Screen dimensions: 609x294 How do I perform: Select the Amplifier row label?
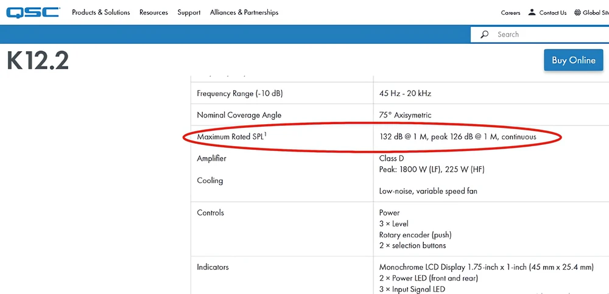[211, 158]
